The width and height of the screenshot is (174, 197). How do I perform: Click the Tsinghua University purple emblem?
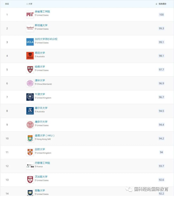30,83
